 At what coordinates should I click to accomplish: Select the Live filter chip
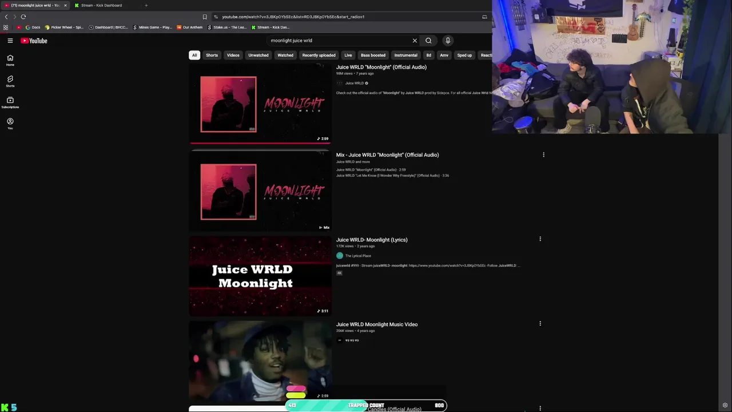[x=348, y=56]
